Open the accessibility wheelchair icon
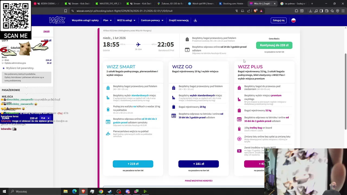The image size is (347, 195). point(195,20)
